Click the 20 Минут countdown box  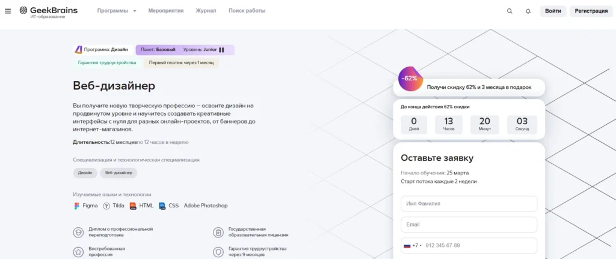pos(485,125)
